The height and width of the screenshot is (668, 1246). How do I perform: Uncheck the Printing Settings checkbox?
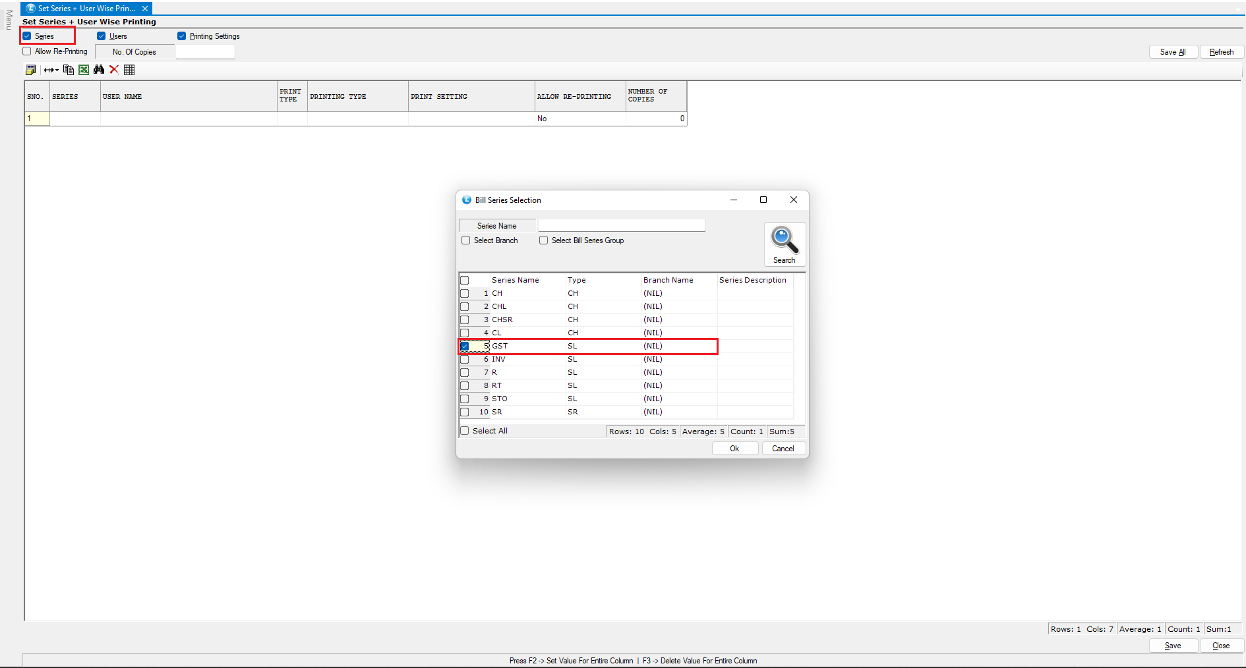(x=182, y=36)
